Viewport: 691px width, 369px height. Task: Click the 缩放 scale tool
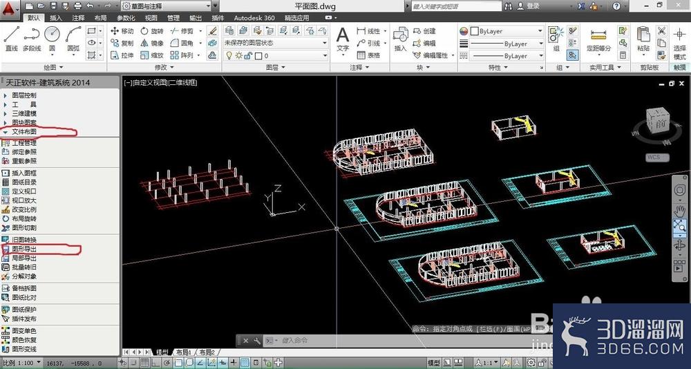tap(152, 55)
